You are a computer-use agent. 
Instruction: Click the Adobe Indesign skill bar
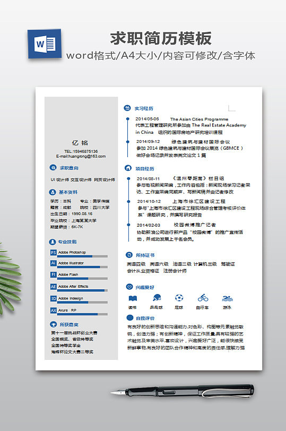pyautogui.click(x=82, y=302)
